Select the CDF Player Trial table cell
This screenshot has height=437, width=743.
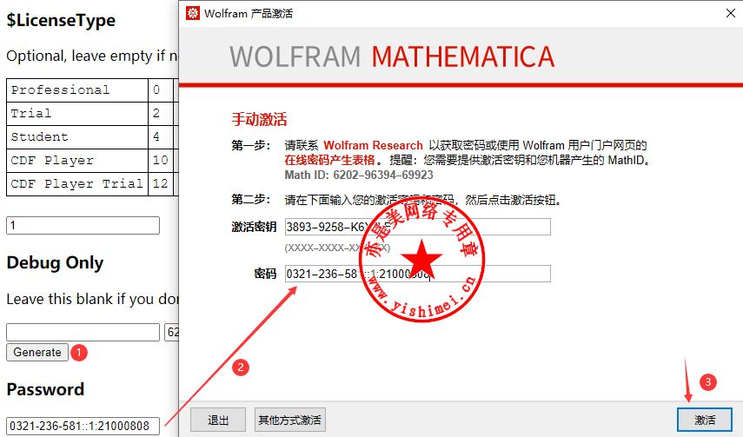point(77,184)
